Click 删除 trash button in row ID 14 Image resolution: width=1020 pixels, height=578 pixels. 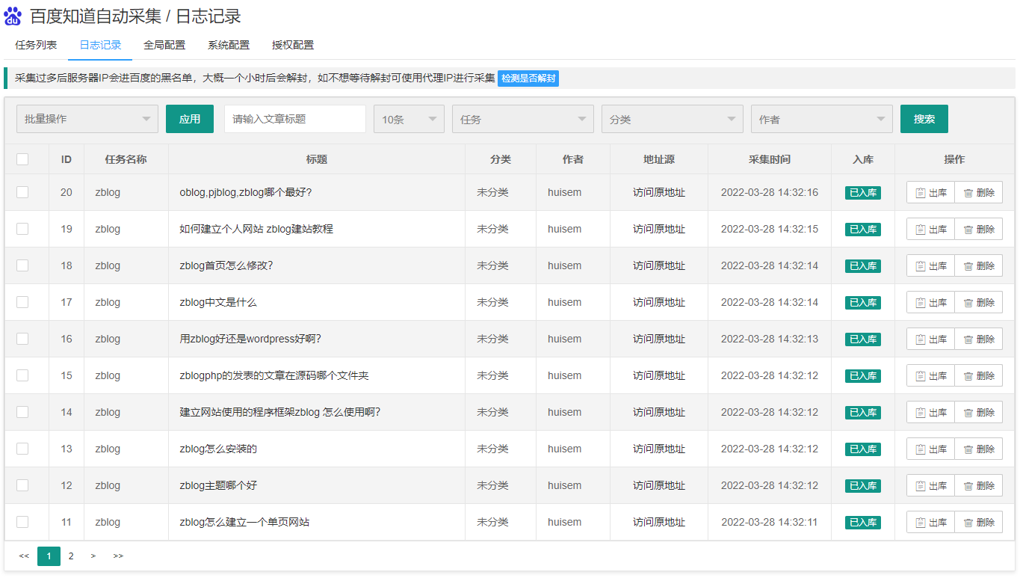[x=979, y=412]
